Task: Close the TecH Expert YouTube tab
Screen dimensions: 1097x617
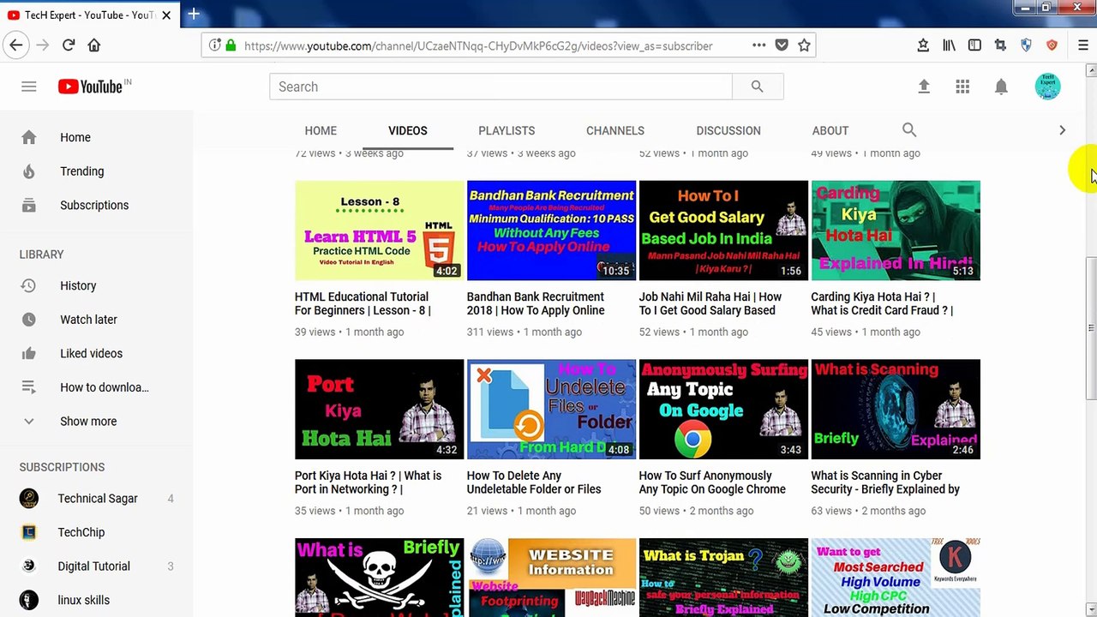Action: coord(166,15)
